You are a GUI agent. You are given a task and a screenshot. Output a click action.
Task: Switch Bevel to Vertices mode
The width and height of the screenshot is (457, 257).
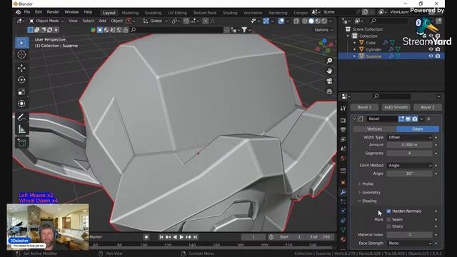tap(374, 128)
